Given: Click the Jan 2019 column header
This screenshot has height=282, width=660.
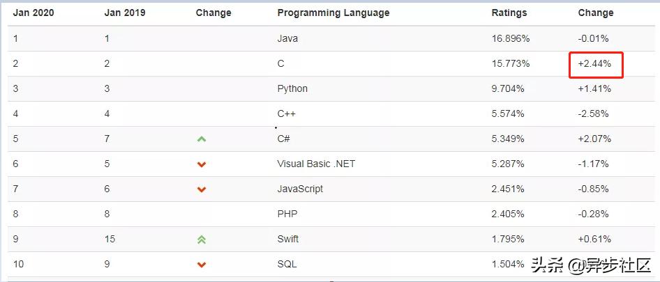Looking at the screenshot, I should coord(124,13).
